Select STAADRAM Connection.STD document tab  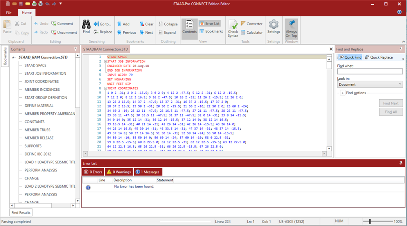pos(106,49)
